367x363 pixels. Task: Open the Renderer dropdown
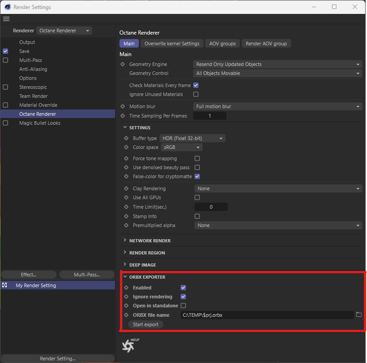pos(64,31)
